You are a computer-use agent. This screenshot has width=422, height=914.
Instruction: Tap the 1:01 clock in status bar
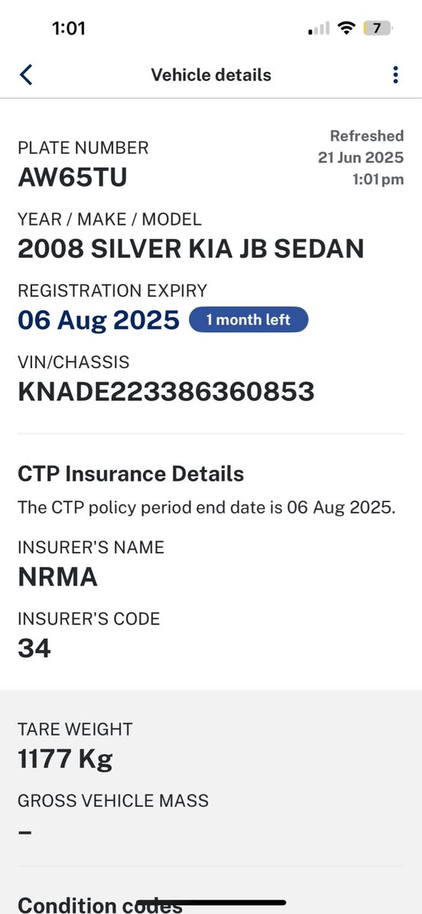pos(69,28)
